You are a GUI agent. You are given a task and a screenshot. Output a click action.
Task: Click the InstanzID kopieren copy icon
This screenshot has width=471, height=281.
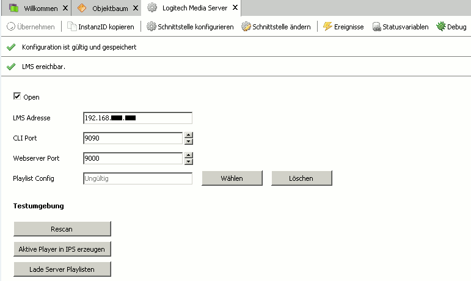tap(72, 26)
